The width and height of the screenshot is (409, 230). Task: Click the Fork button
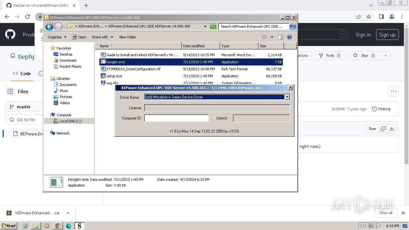tap(330, 56)
